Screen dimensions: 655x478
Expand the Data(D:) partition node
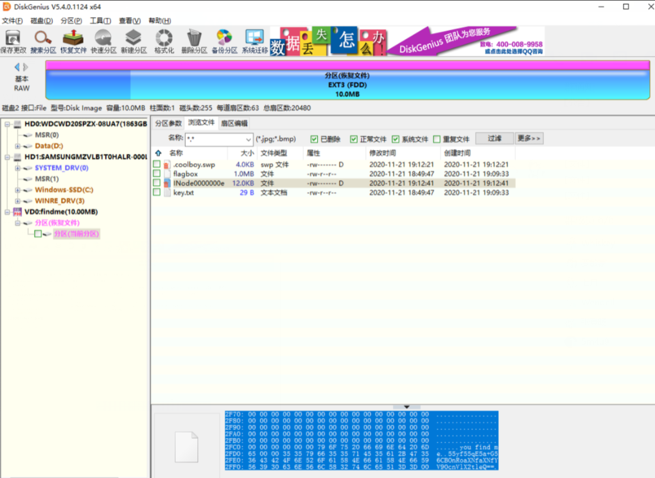tap(17, 146)
